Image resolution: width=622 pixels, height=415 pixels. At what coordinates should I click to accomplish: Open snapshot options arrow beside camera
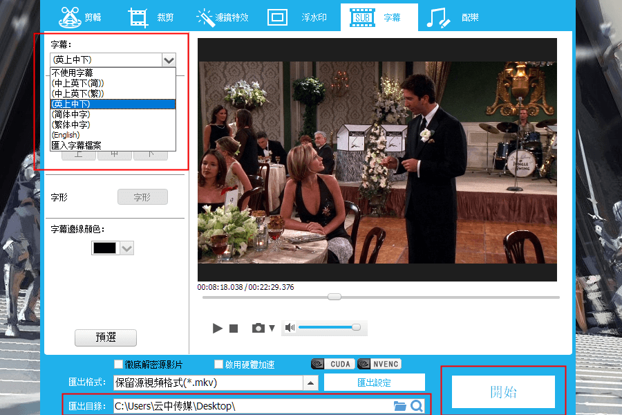coord(272,328)
